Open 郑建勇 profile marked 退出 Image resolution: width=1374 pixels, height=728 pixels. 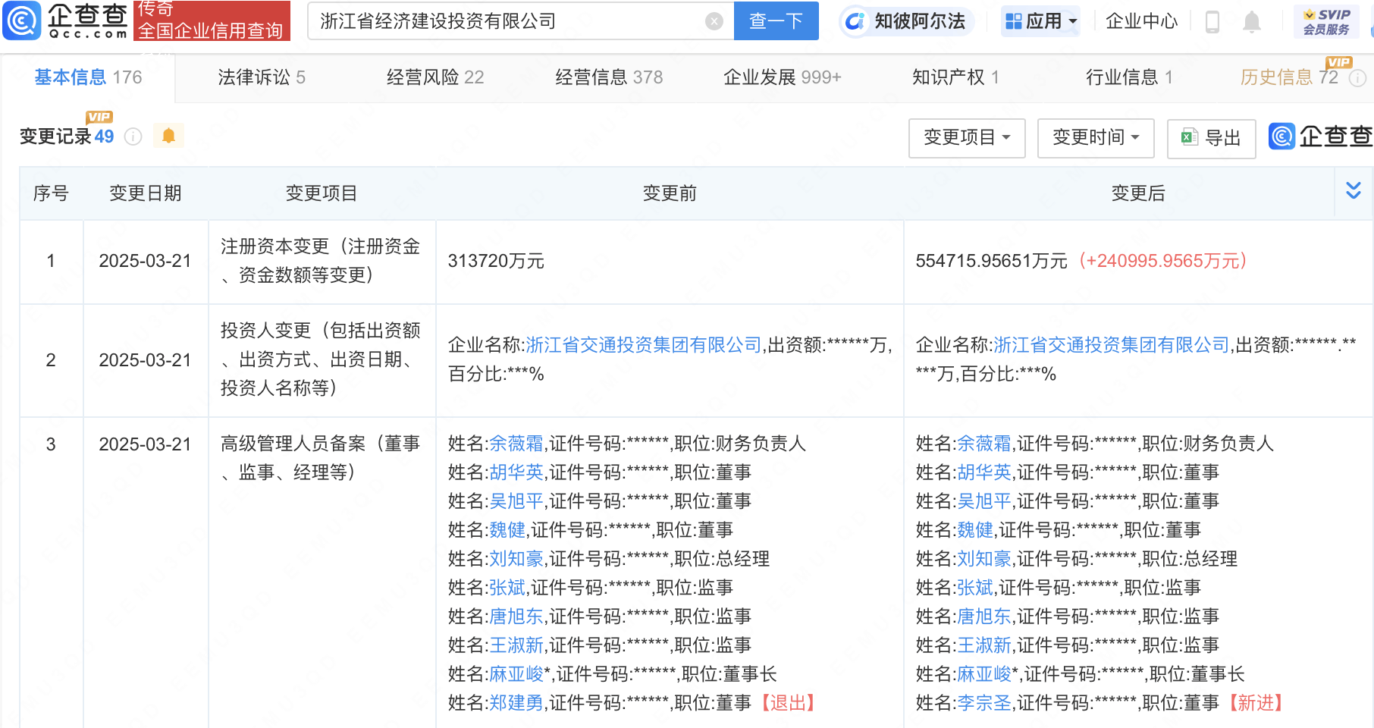[x=516, y=703]
